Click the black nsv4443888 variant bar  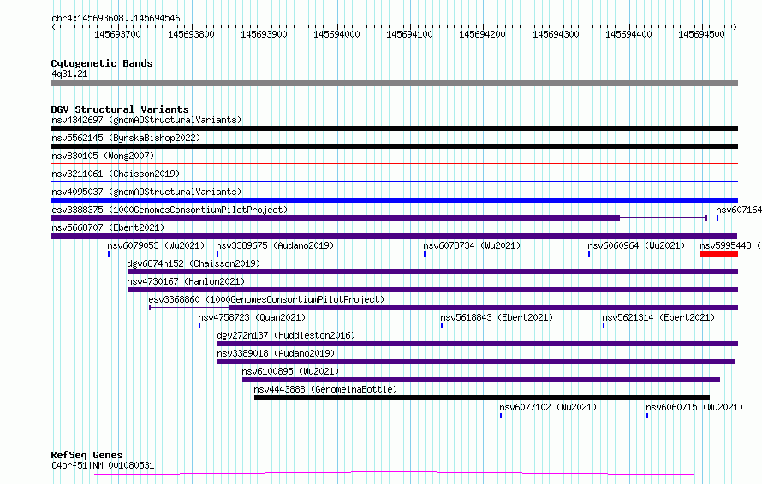pos(481,398)
